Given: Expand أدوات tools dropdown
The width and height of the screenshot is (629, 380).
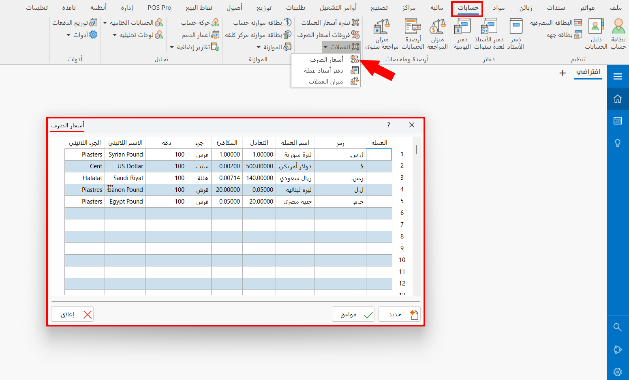Looking at the screenshot, I should 82,35.
